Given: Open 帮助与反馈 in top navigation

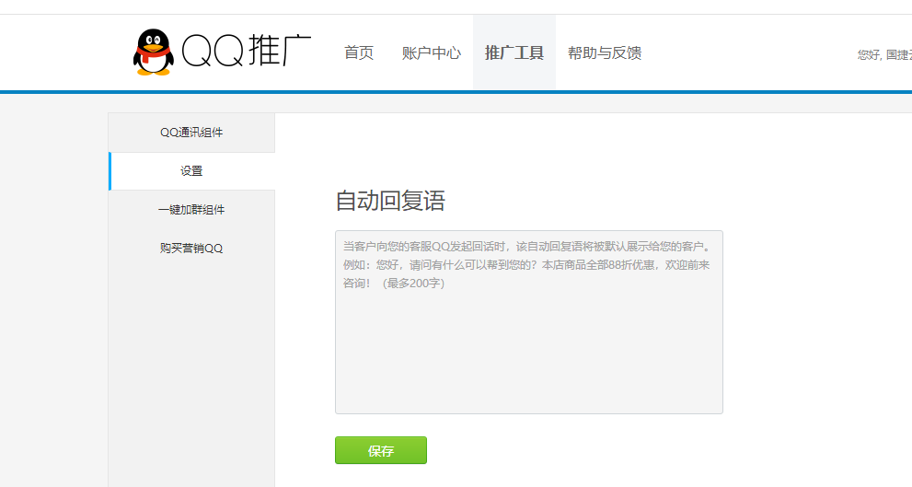Looking at the screenshot, I should (x=605, y=53).
